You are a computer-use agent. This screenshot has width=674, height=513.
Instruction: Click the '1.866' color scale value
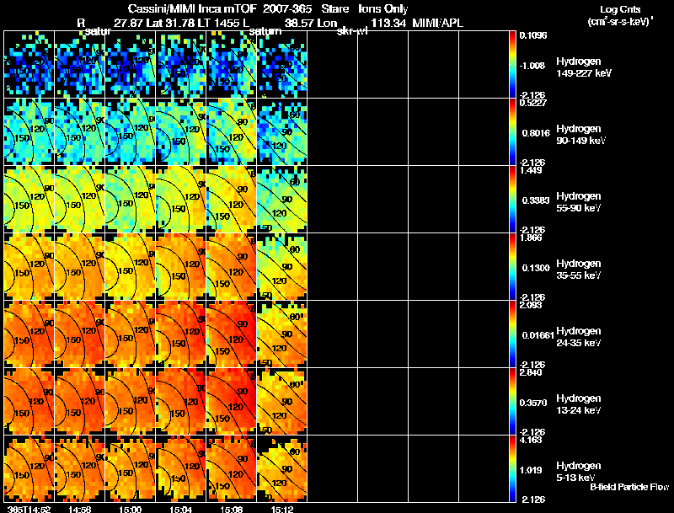(531, 238)
